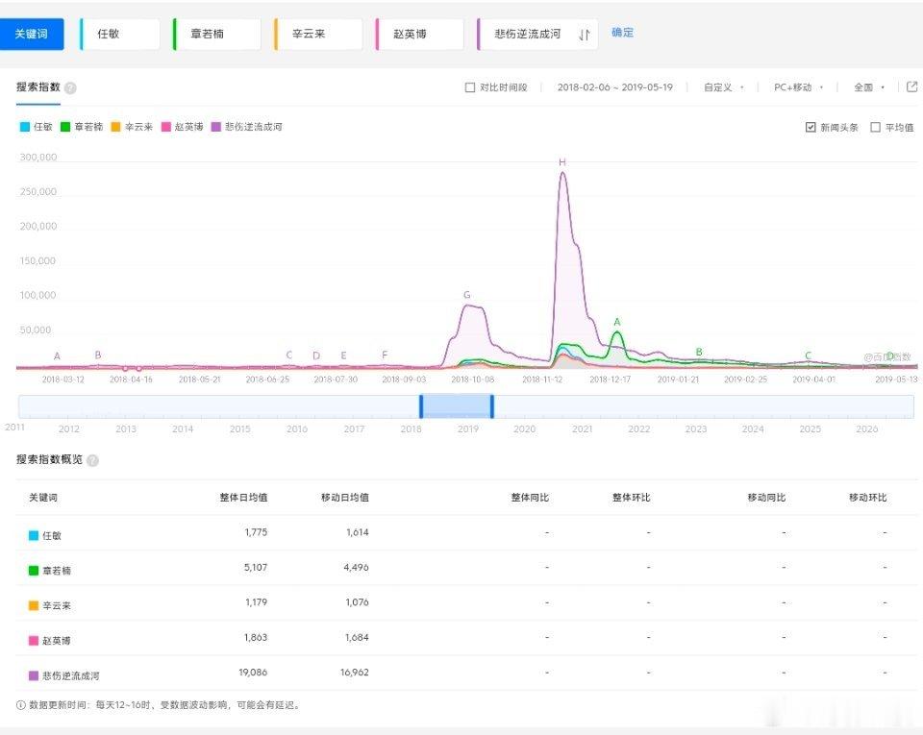Click the value 19,086 in the table
The height and width of the screenshot is (735, 923).
pos(253,673)
